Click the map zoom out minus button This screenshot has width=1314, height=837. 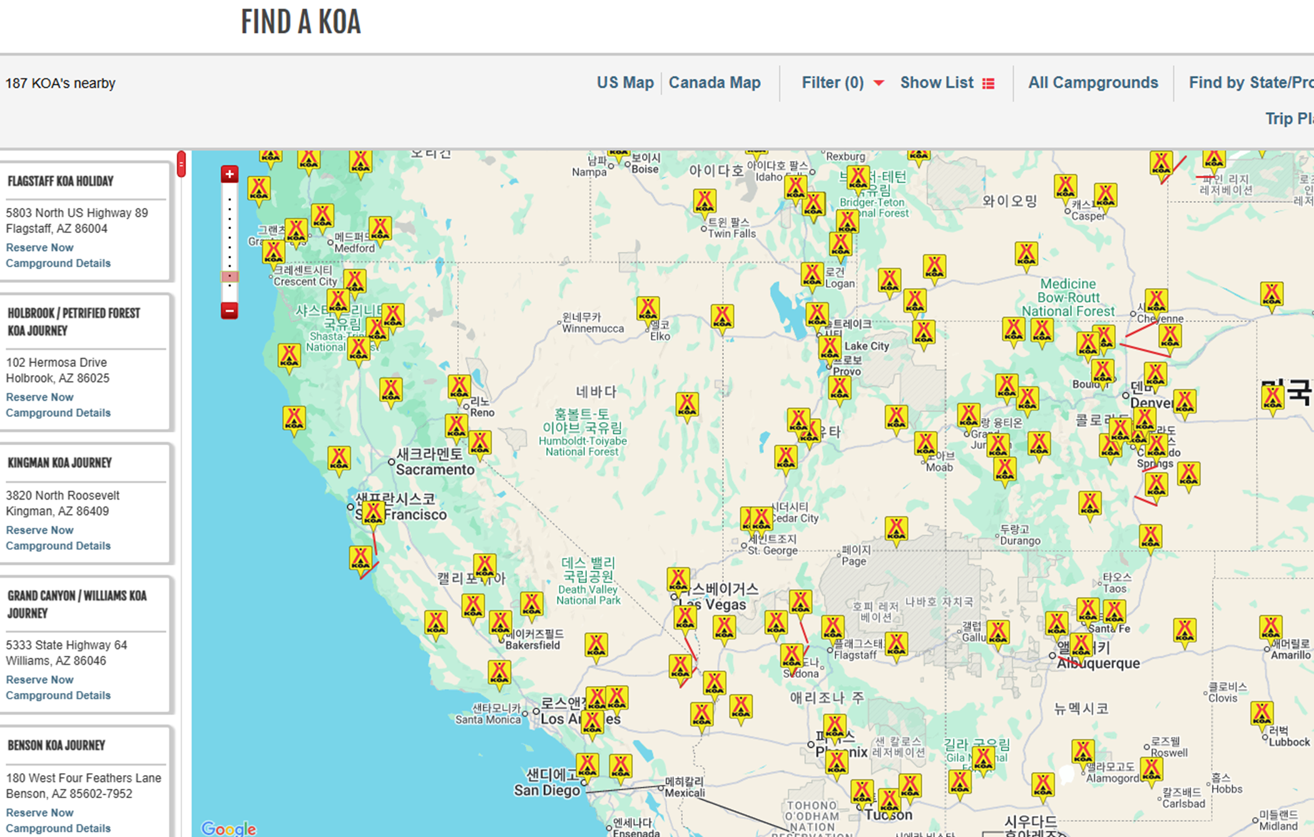(230, 311)
